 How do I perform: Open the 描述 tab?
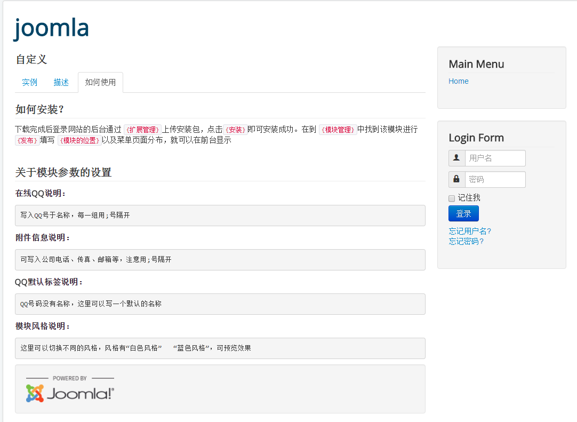(x=61, y=83)
